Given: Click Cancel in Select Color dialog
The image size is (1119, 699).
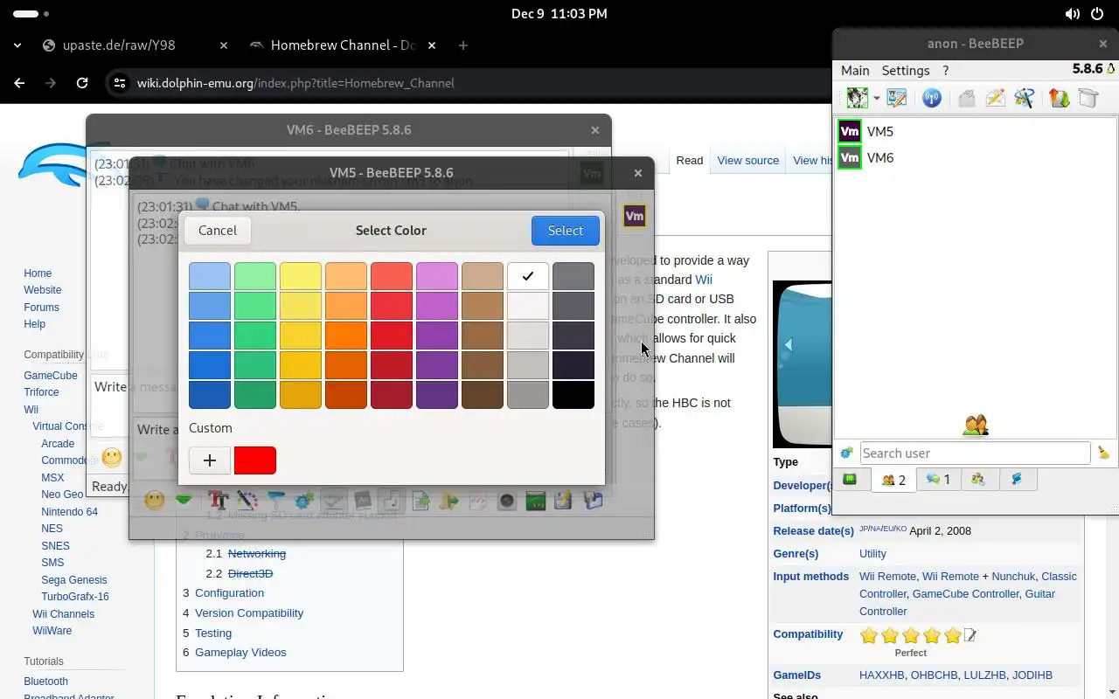Looking at the screenshot, I should point(218,231).
